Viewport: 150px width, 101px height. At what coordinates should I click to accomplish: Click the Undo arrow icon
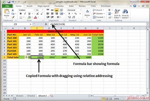(13, 2)
